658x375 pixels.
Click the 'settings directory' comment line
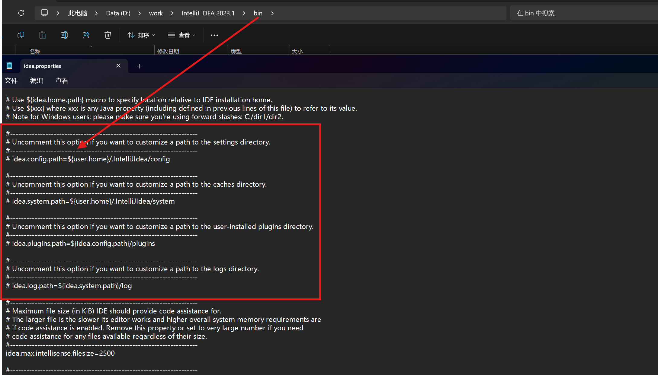click(x=138, y=142)
